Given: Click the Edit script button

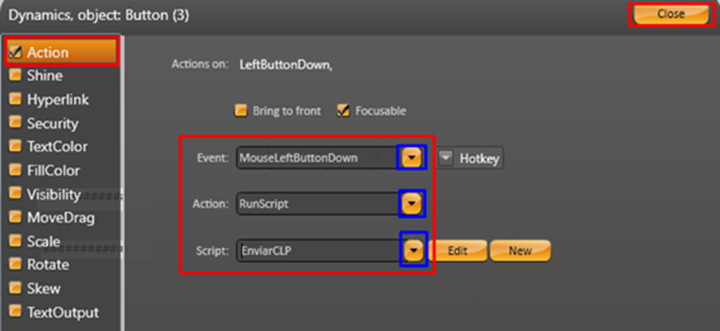Looking at the screenshot, I should [x=458, y=251].
